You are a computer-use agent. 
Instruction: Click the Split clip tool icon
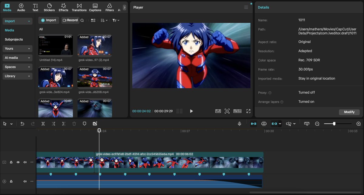tap(43, 124)
